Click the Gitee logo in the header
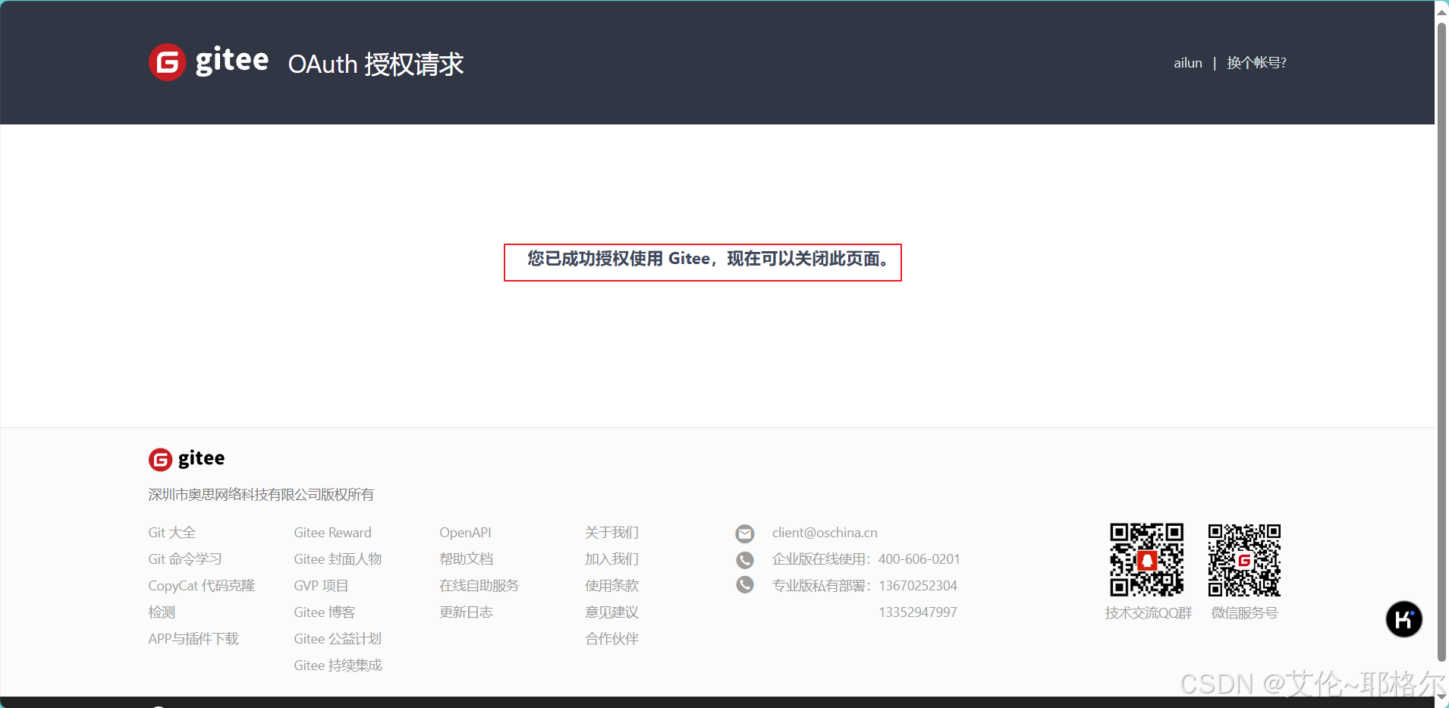This screenshot has height=708, width=1449. pyautogui.click(x=209, y=61)
